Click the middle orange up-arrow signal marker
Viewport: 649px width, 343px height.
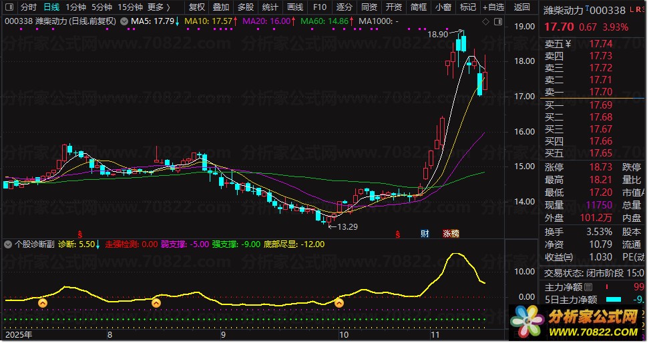tap(156, 303)
